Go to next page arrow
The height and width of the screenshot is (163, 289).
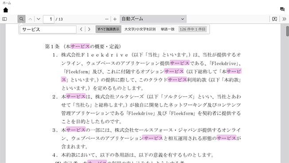(x=38, y=19)
